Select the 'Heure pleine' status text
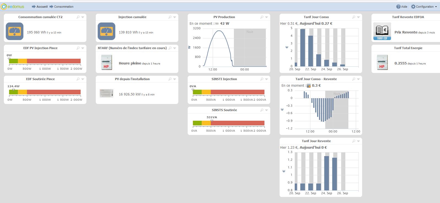Viewport: 440px width, 203px height. point(130,63)
